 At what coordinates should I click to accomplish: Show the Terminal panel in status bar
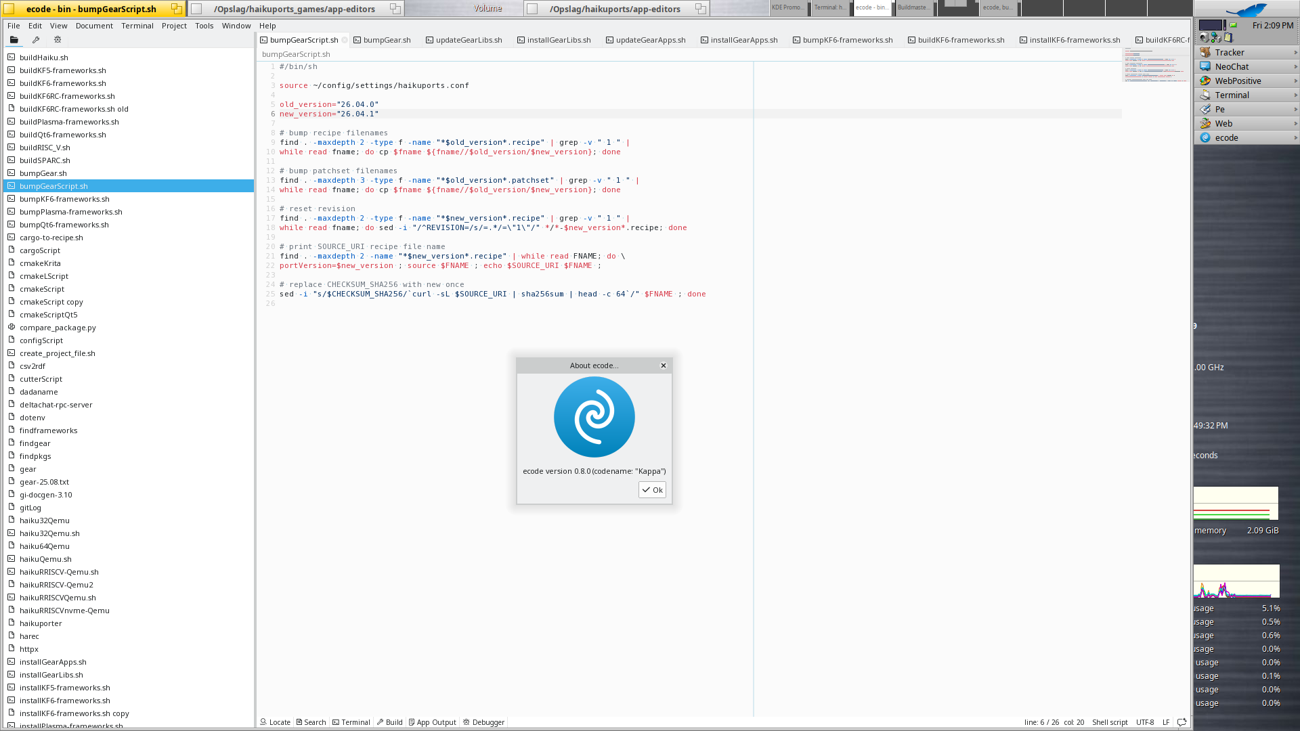pos(351,722)
